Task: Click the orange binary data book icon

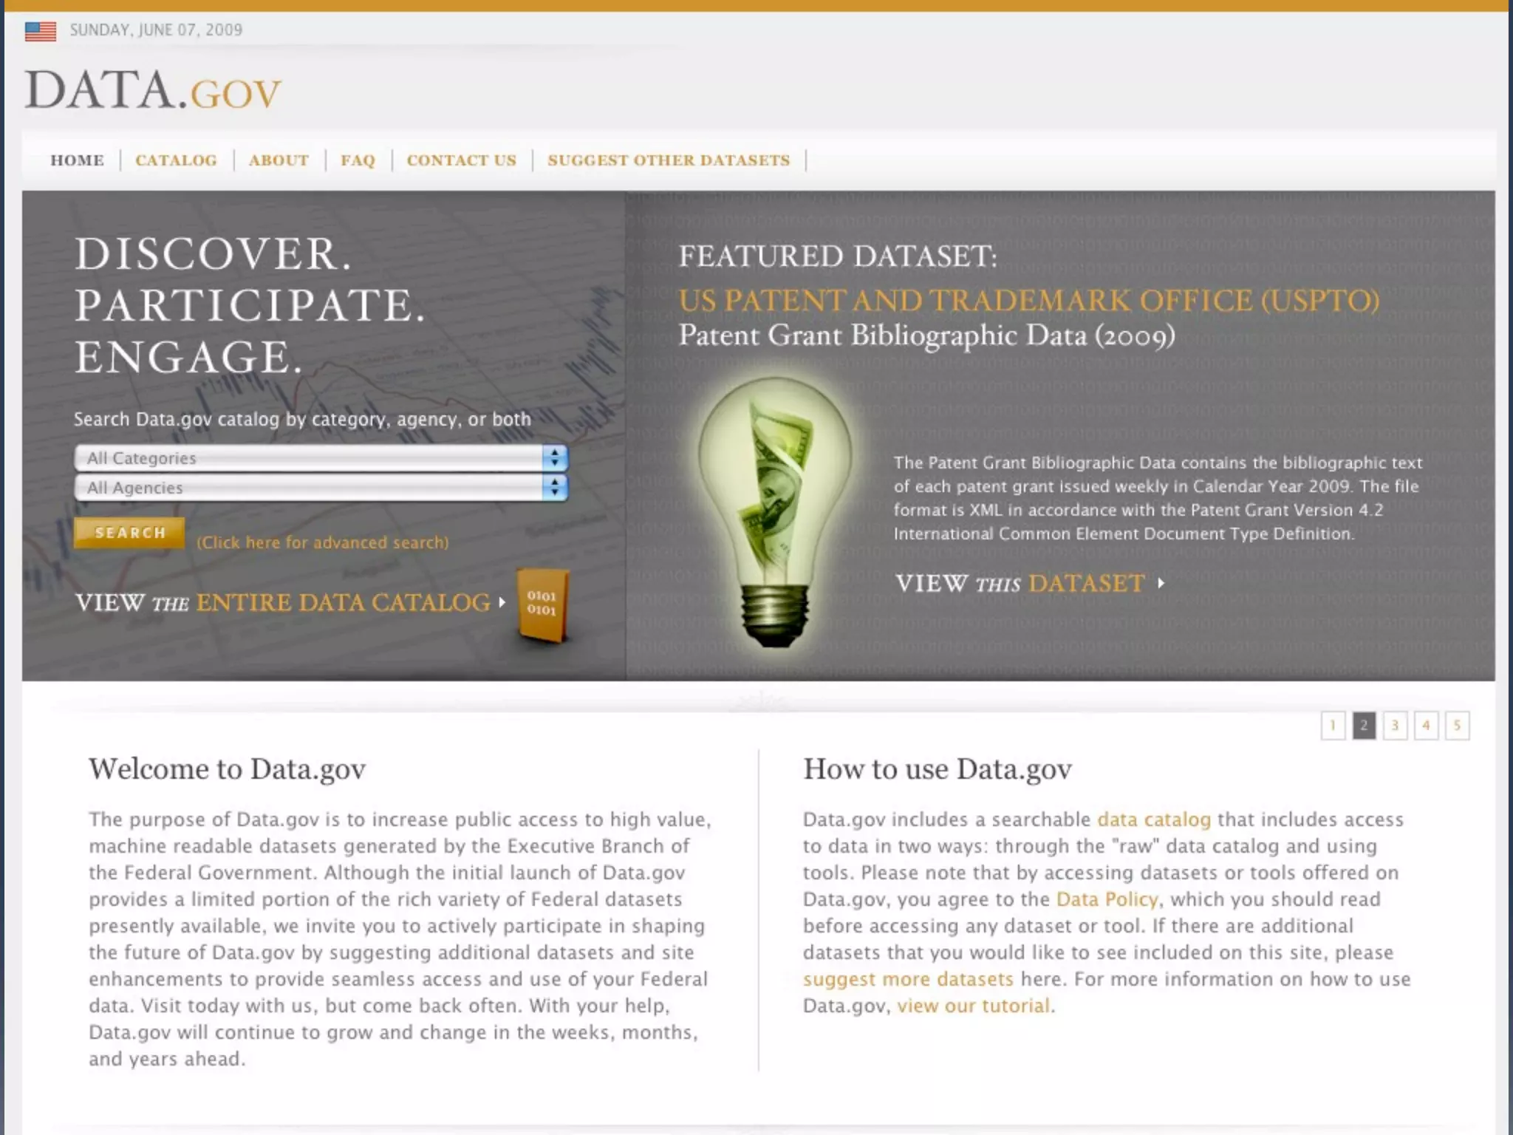Action: (x=542, y=604)
